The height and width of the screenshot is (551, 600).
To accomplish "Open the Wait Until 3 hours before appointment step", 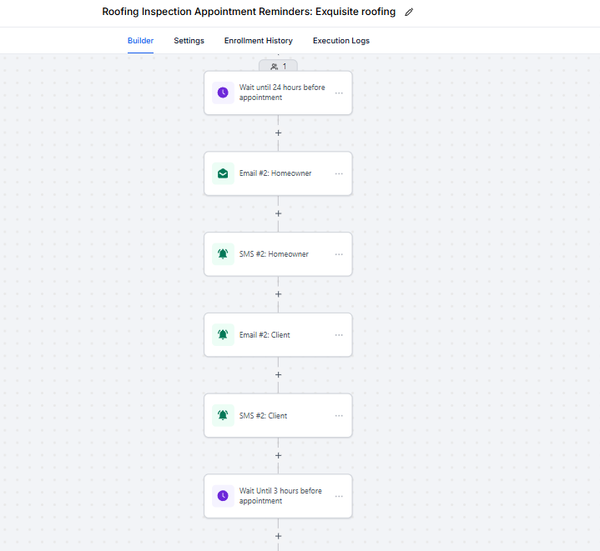I will (x=278, y=496).
